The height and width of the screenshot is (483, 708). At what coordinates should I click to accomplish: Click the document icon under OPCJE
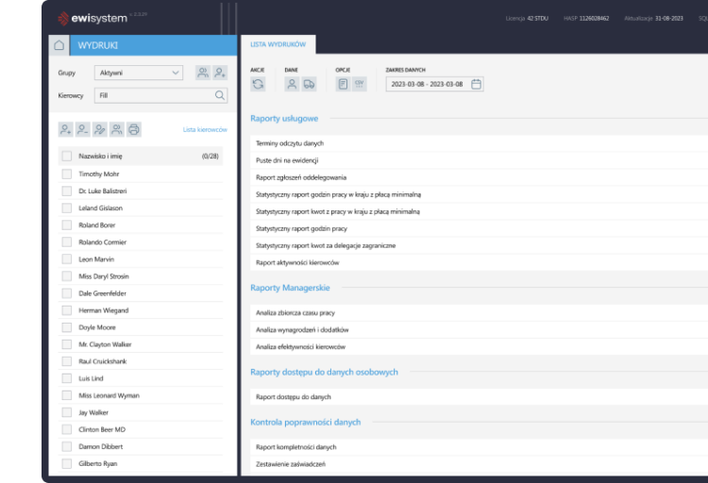click(x=343, y=84)
